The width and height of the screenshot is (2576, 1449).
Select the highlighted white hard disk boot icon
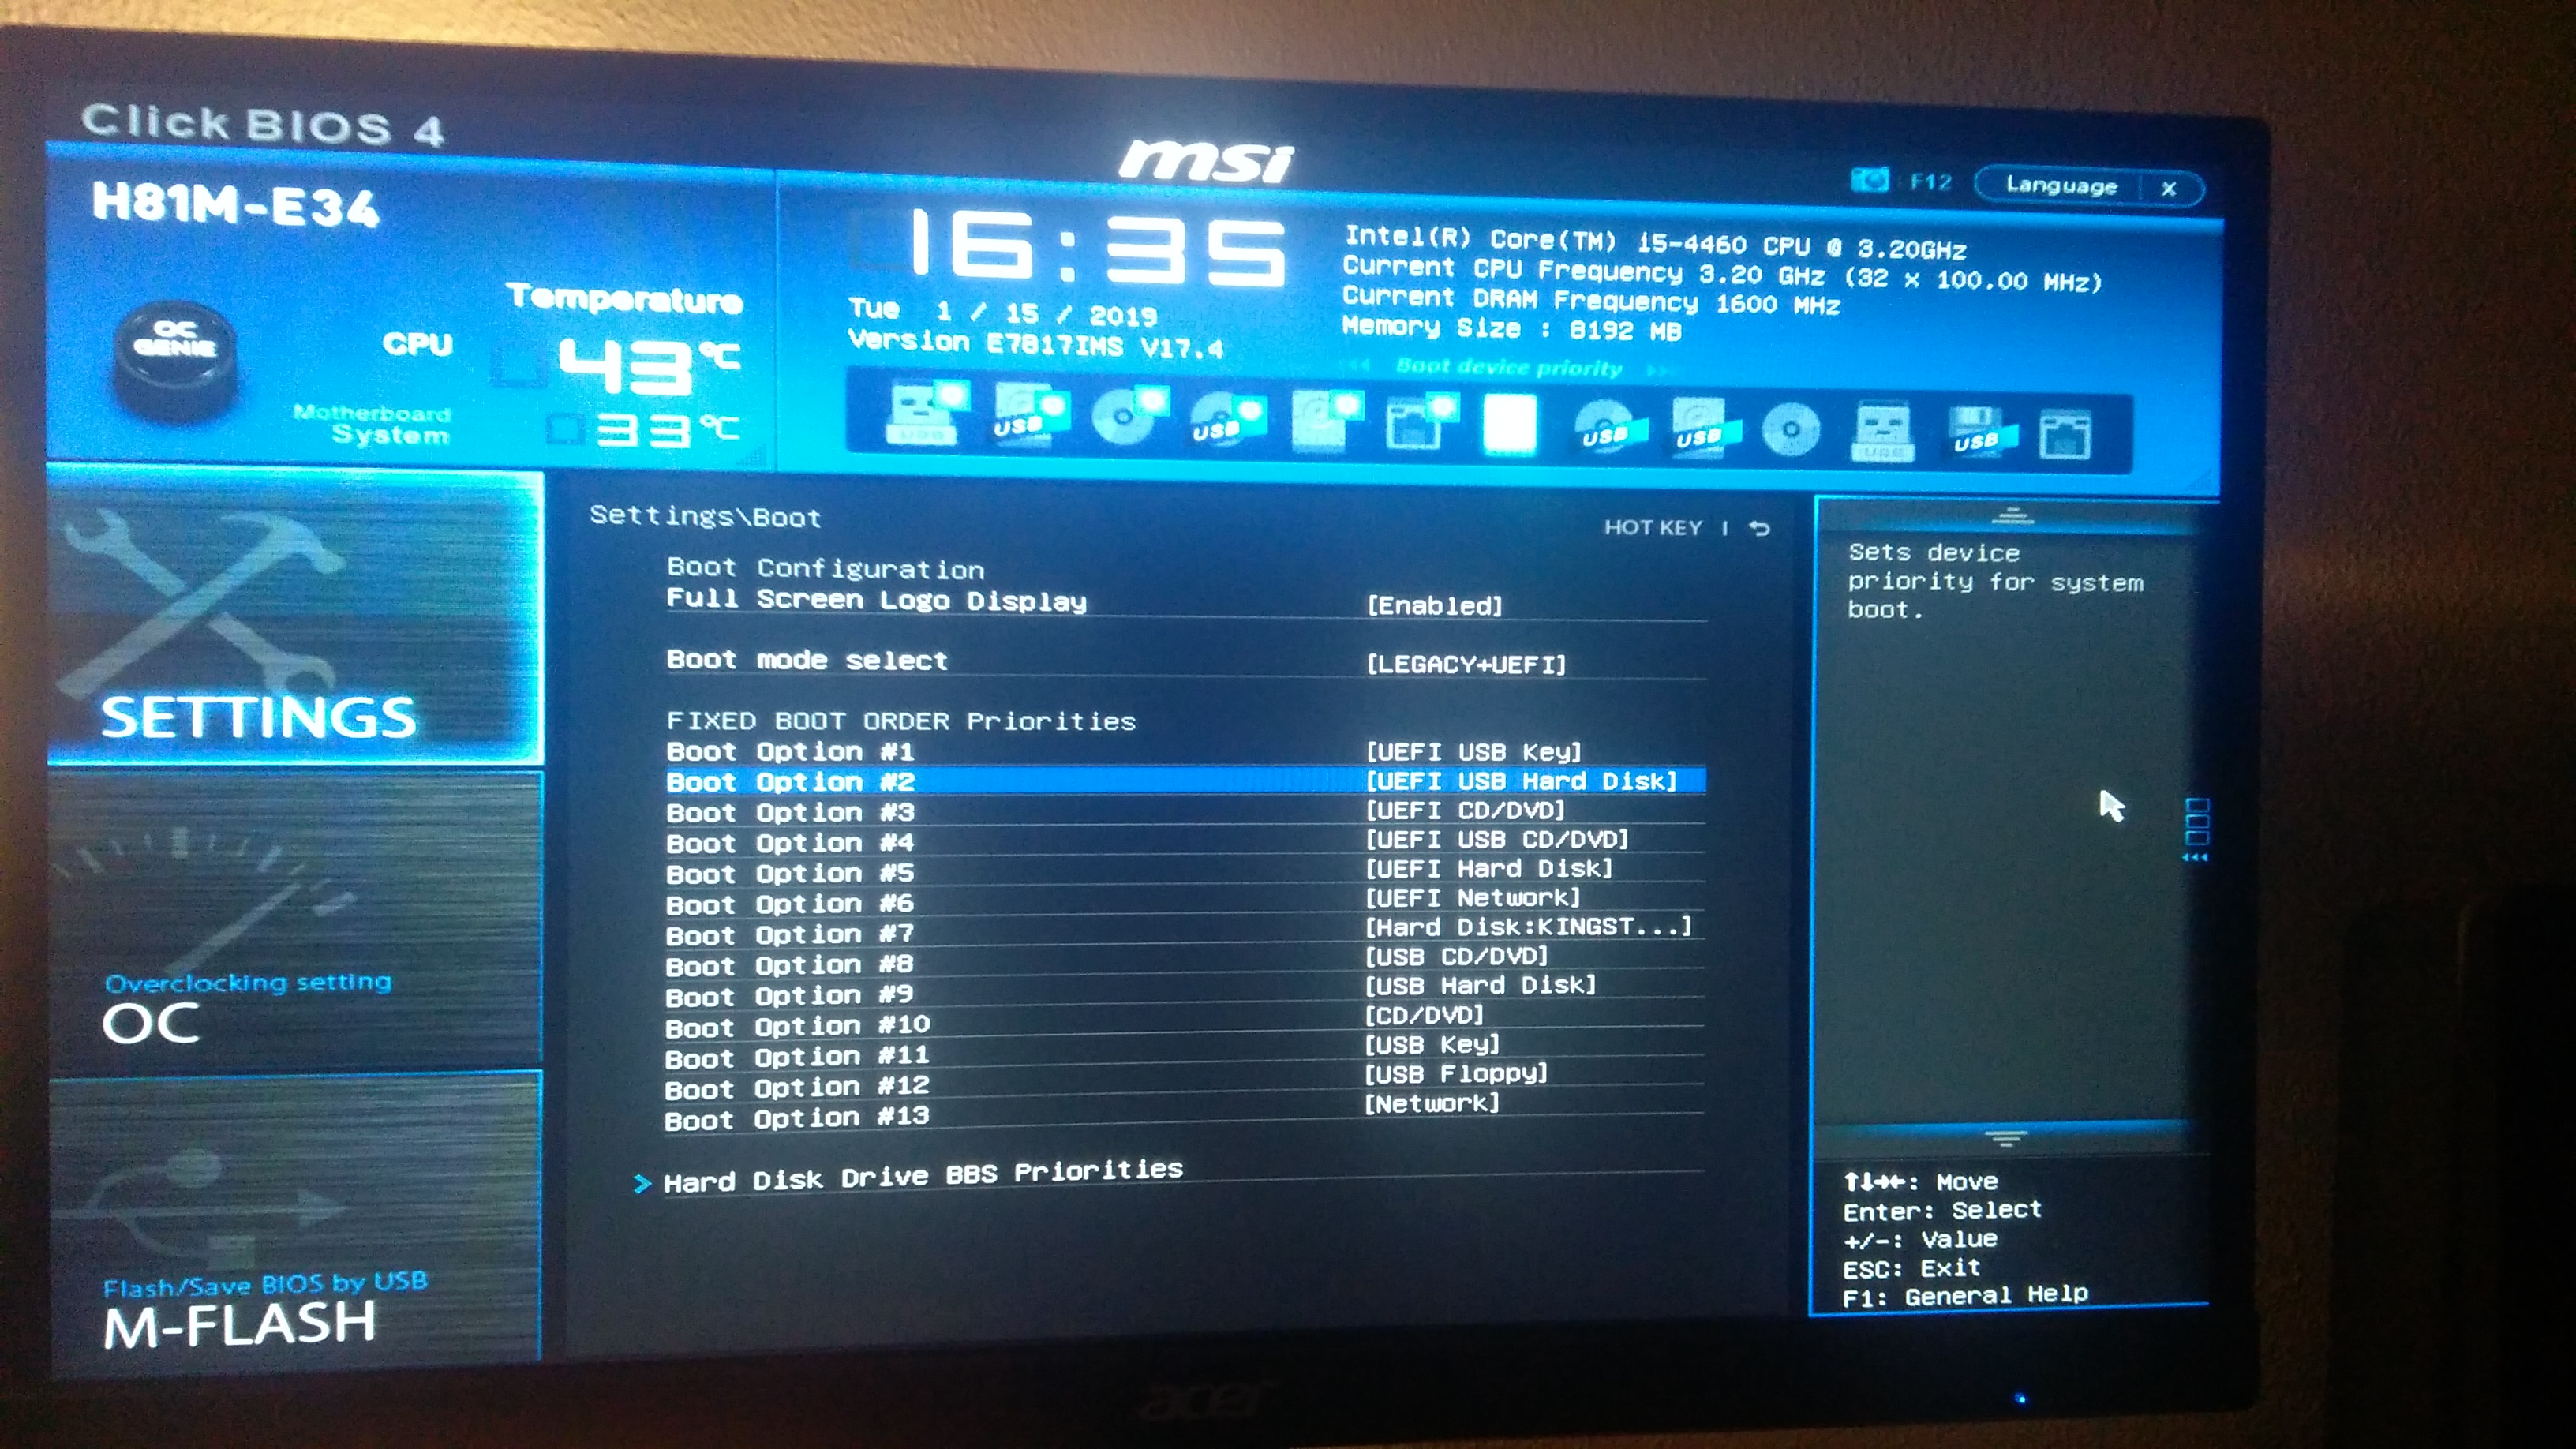1508,425
